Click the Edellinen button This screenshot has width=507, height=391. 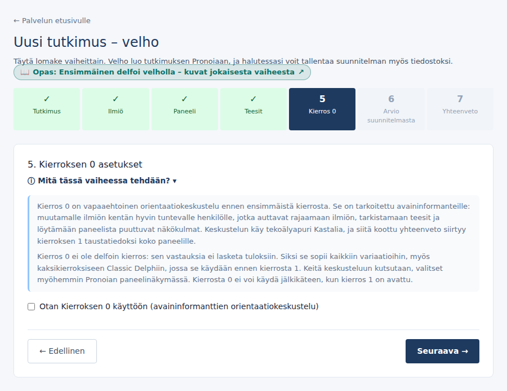tap(62, 351)
